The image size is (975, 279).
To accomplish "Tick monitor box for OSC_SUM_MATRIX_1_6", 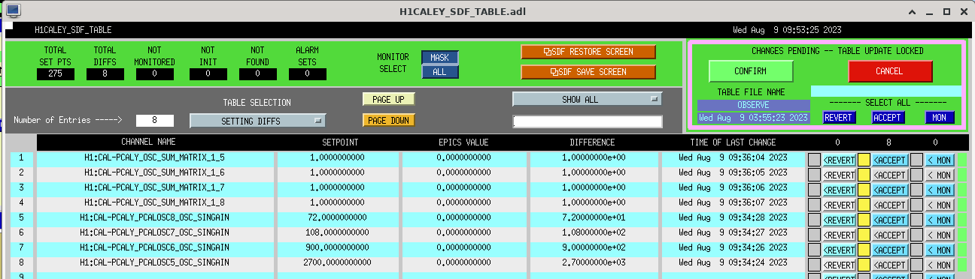I will pyautogui.click(x=916, y=174).
